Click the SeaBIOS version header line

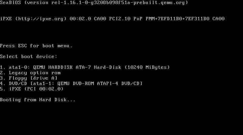[94, 3]
